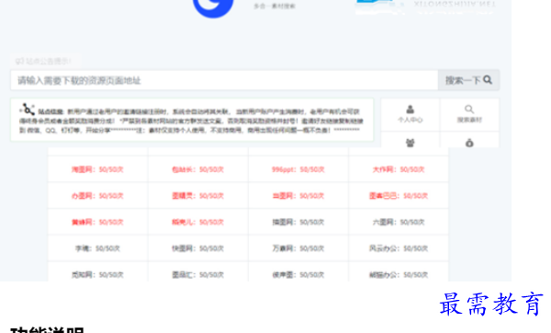Click the 摄图网 quota cell
The height and width of the screenshot is (333, 551).
[x=298, y=222]
